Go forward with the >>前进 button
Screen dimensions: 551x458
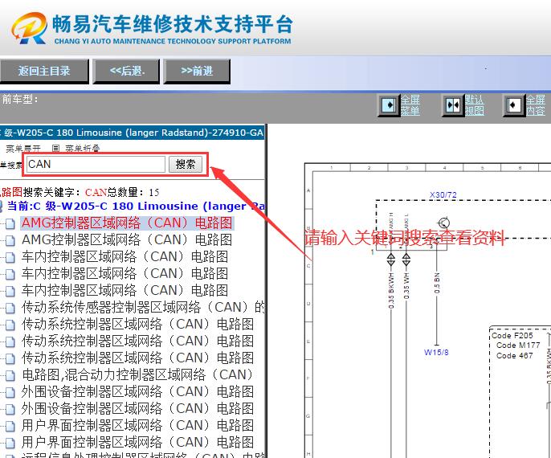(197, 71)
